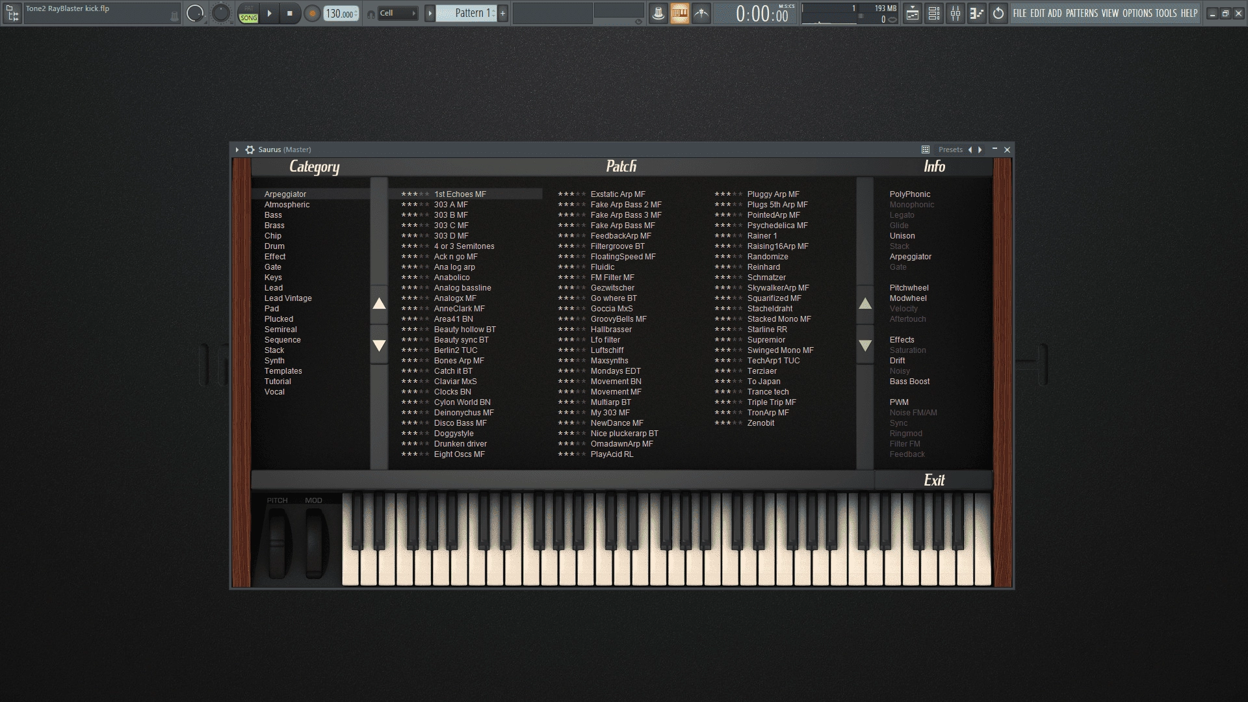
Task: Click the PITCH wheel
Action: [x=278, y=543]
